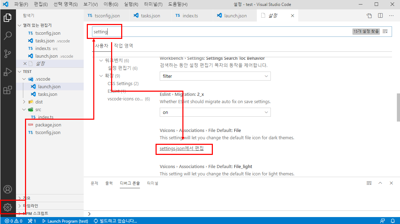The width and height of the screenshot is (400, 224).
Task: Click the settings editor vertical scrollbar
Action: click(398, 107)
